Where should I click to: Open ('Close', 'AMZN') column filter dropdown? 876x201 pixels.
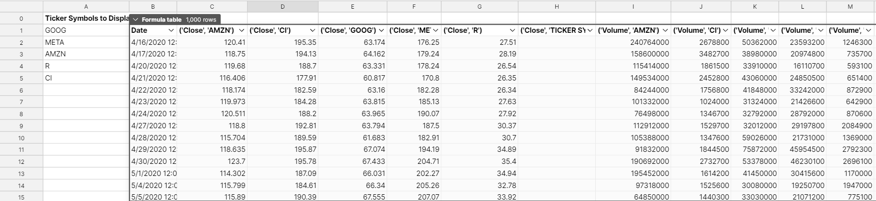[x=241, y=30]
